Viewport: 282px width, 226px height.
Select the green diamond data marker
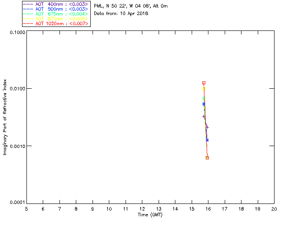click(204, 98)
